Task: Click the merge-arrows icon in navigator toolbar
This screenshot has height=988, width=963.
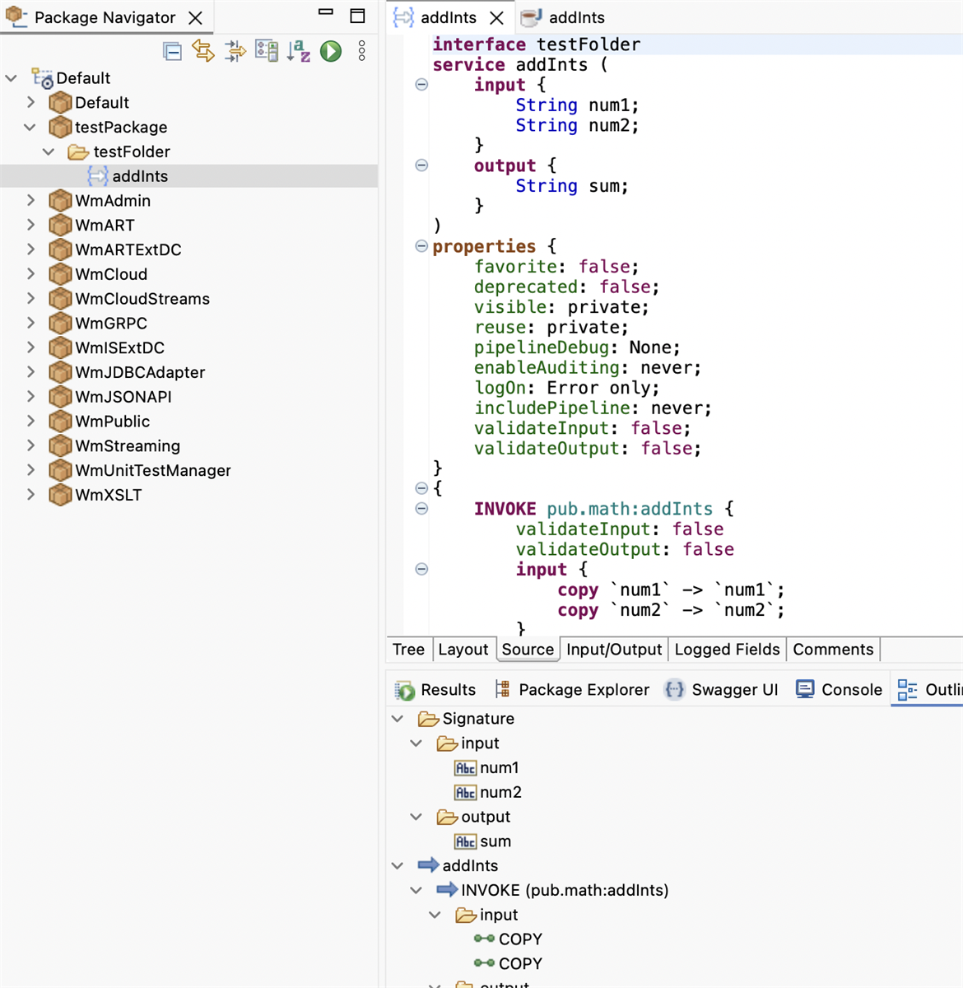Action: (x=235, y=52)
